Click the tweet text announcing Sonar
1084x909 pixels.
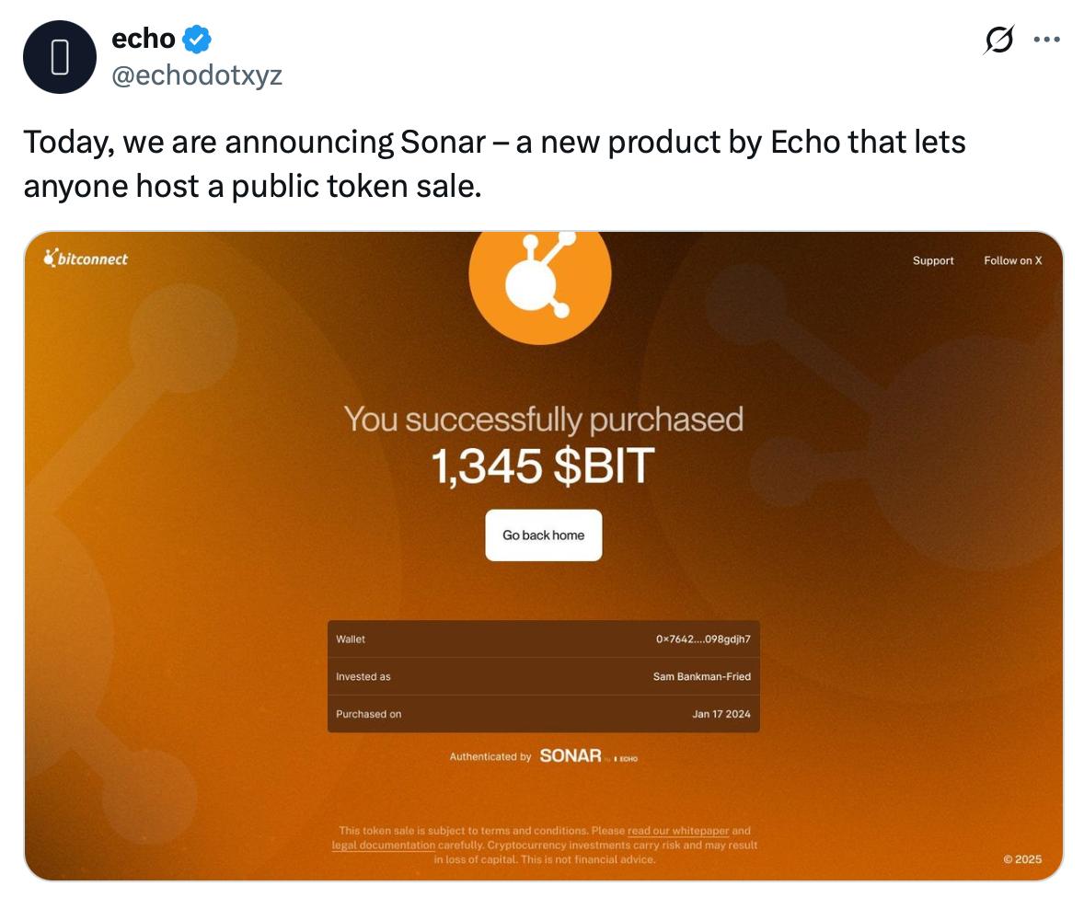pos(494,164)
